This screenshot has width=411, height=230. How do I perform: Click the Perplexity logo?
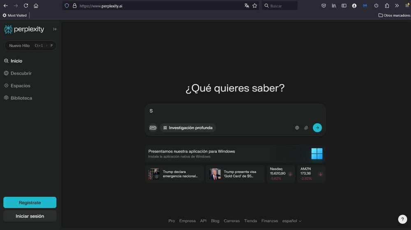point(24,29)
